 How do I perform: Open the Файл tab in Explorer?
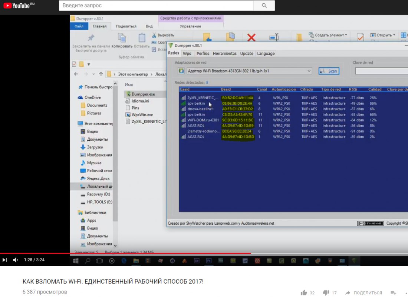click(x=79, y=26)
